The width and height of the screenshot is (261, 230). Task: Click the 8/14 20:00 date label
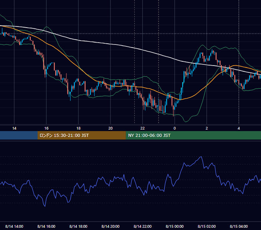(111, 226)
